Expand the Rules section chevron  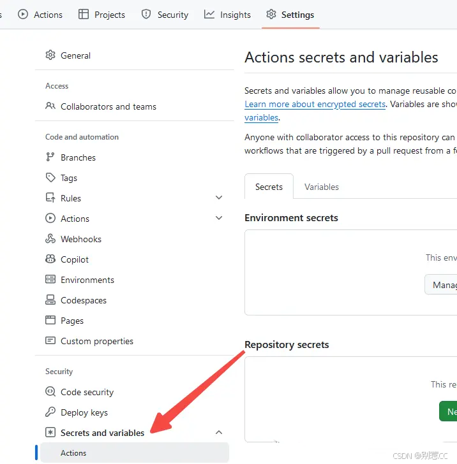coord(219,198)
